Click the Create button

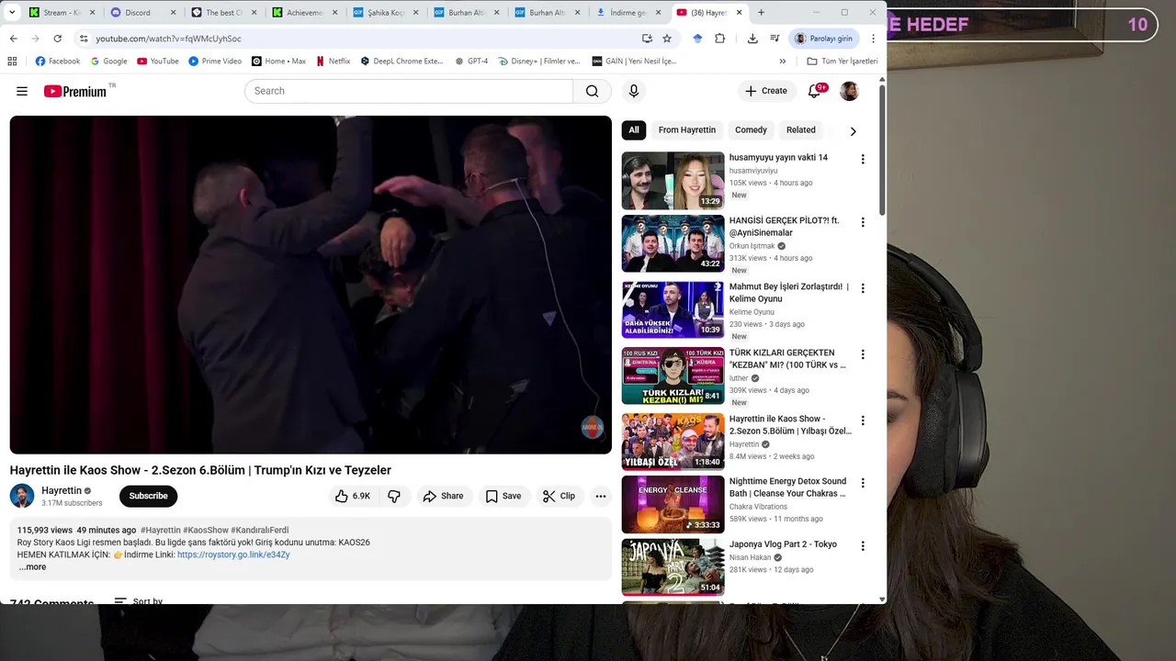pyautogui.click(x=766, y=91)
